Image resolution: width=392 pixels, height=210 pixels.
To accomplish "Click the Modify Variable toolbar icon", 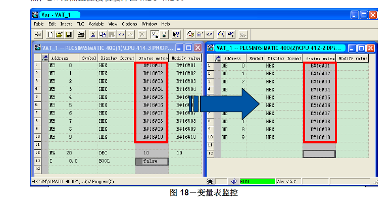I will click(209, 34).
